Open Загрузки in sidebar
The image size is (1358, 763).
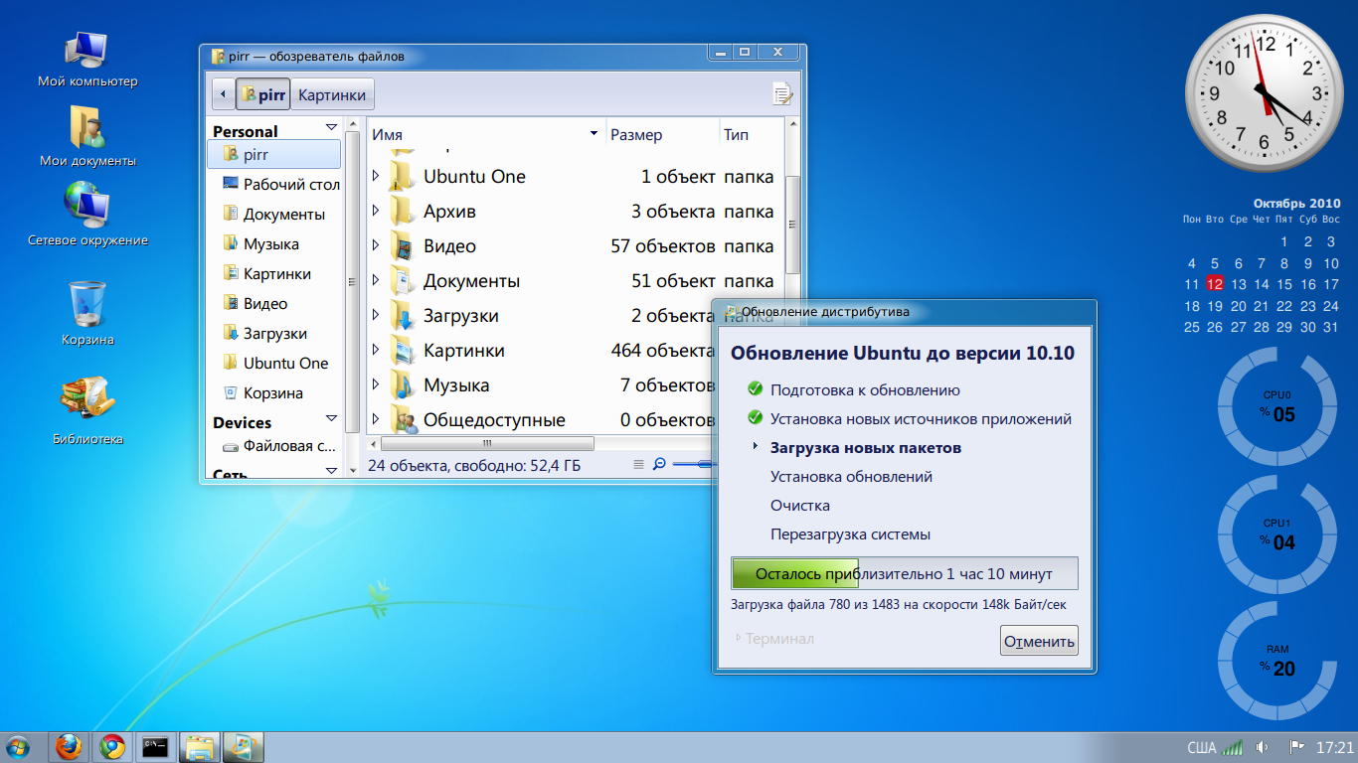coord(274,333)
